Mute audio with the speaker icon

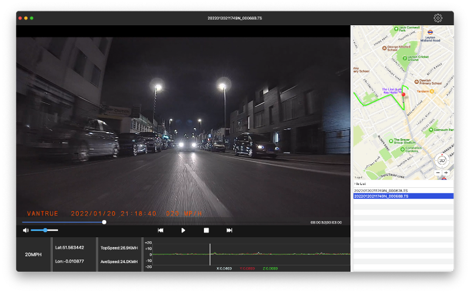point(26,230)
